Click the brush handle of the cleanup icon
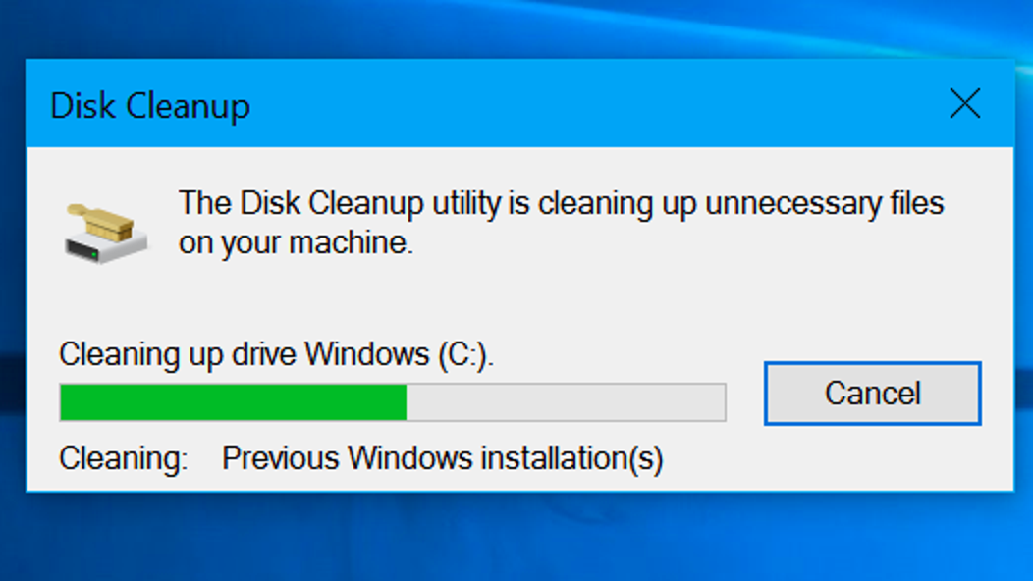 coord(76,209)
